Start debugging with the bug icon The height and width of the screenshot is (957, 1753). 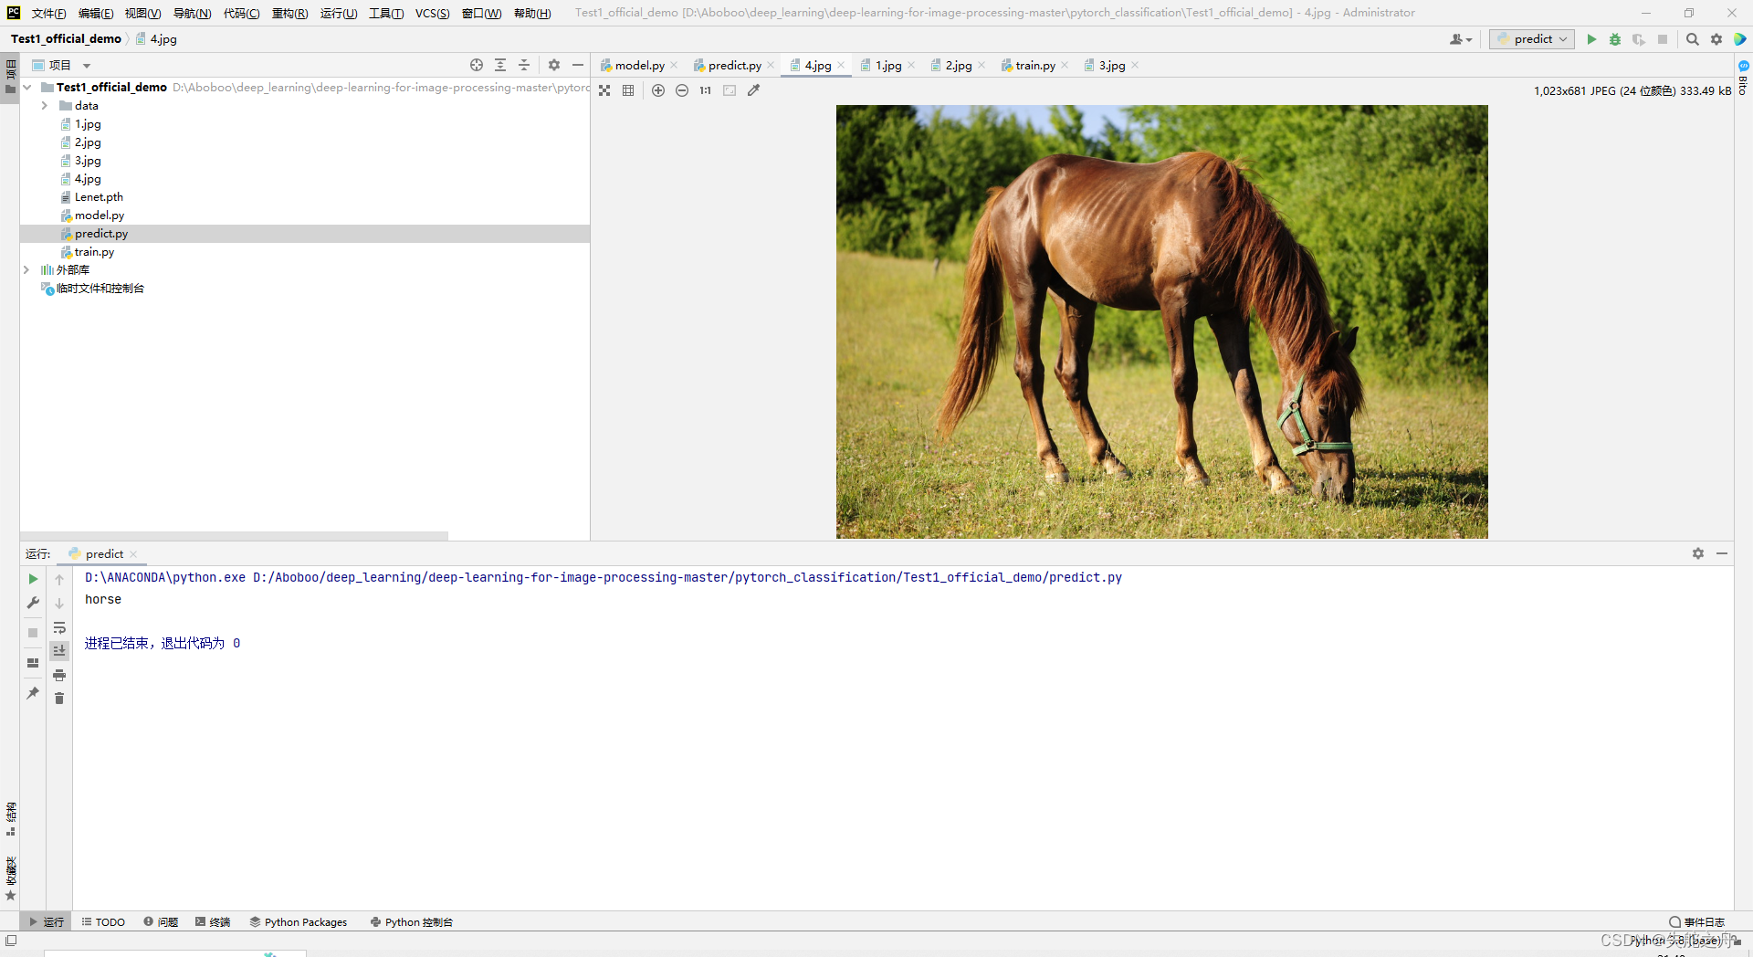[x=1615, y=39]
